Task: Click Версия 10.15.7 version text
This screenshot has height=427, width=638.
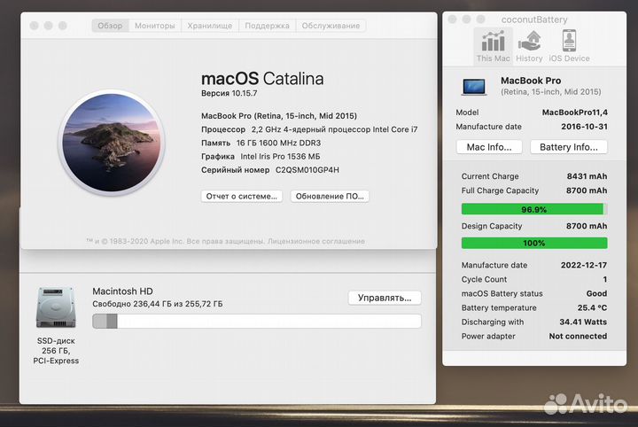Action: (230, 93)
